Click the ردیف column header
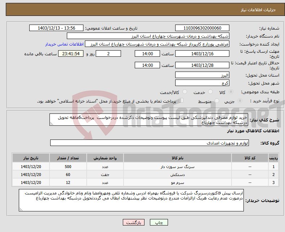Screen dimensions: 285x232 point(273,158)
